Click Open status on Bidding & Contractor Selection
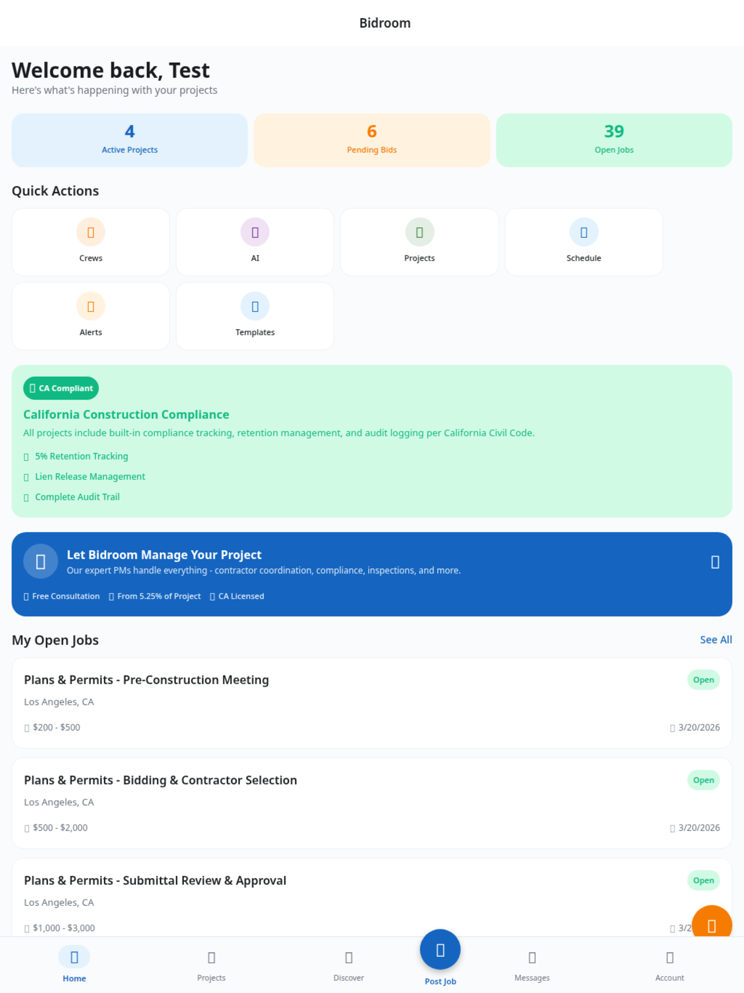 click(703, 780)
